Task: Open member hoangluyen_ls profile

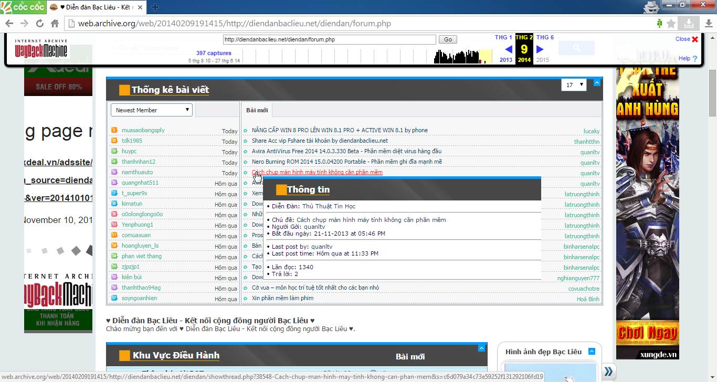Action: tap(140, 246)
